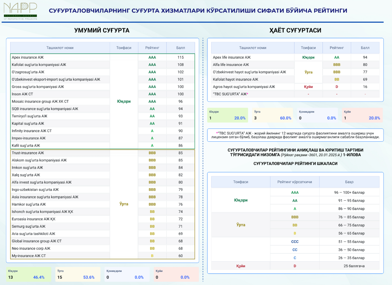Image resolution: width=392 pixels, height=285 pixels.
Task: Click 'My-insurance АЖ СТ' entry
Action: [29, 256]
